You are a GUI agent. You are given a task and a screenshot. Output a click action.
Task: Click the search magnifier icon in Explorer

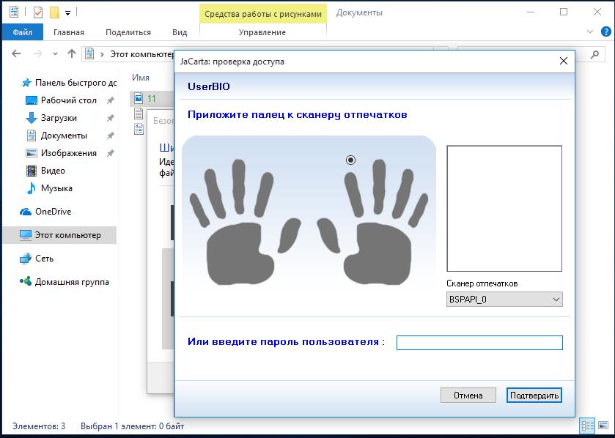pos(595,54)
